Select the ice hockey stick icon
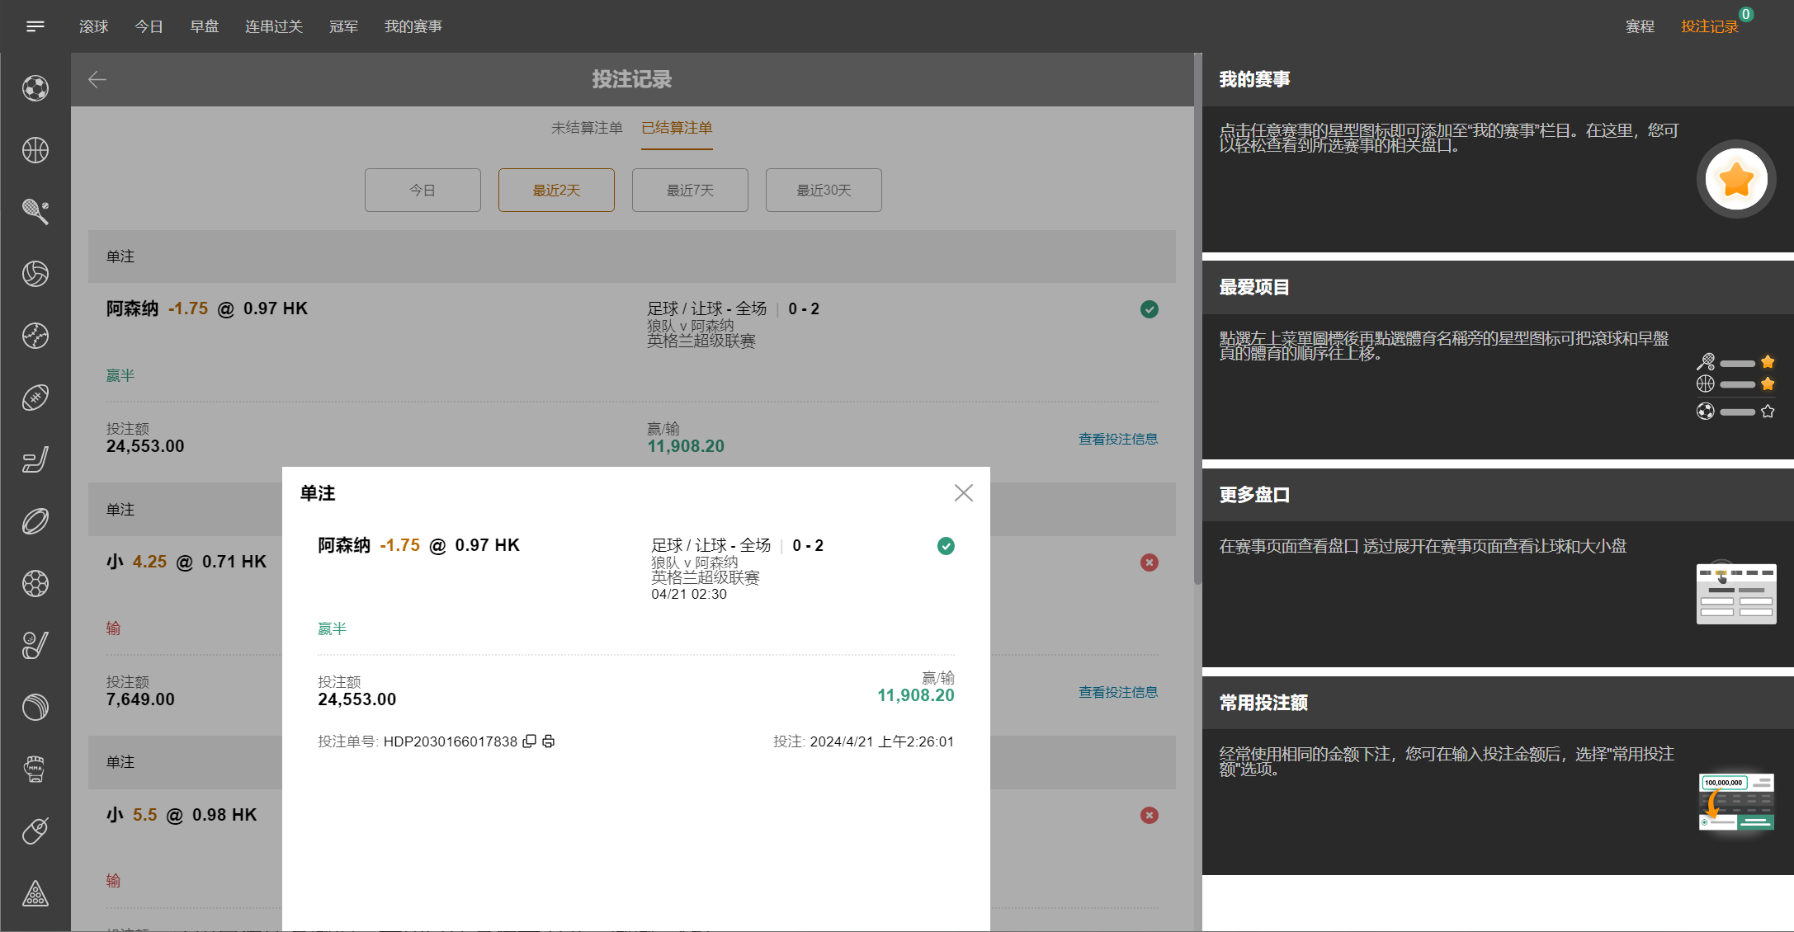1794x932 pixels. [35, 459]
